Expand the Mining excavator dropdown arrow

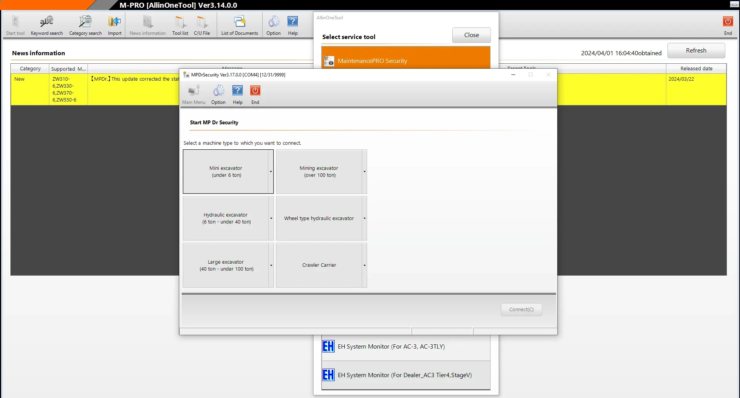(364, 171)
